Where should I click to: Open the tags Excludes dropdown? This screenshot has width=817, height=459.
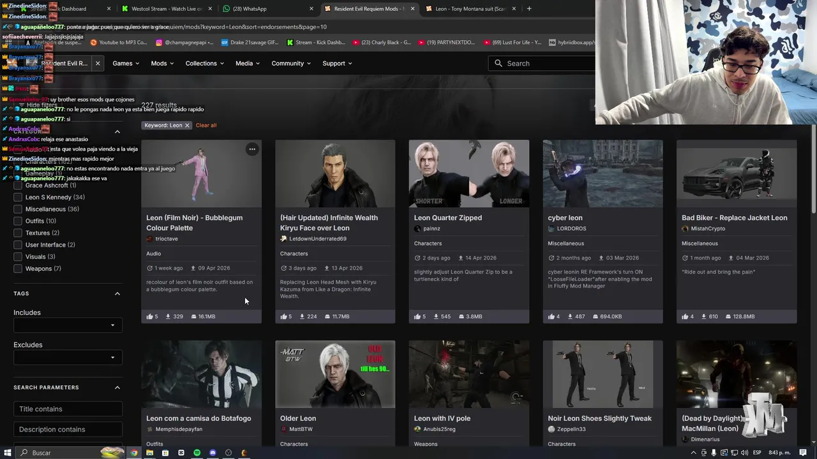pos(68,358)
